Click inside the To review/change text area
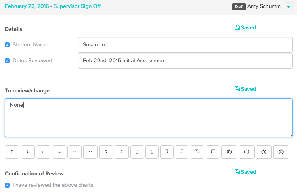Image resolution: width=297 pixels, height=194 pixels. click(148, 118)
